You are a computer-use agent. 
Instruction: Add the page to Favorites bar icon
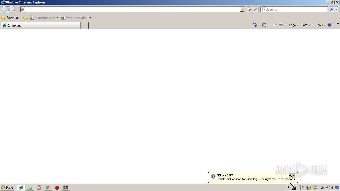click(25, 18)
